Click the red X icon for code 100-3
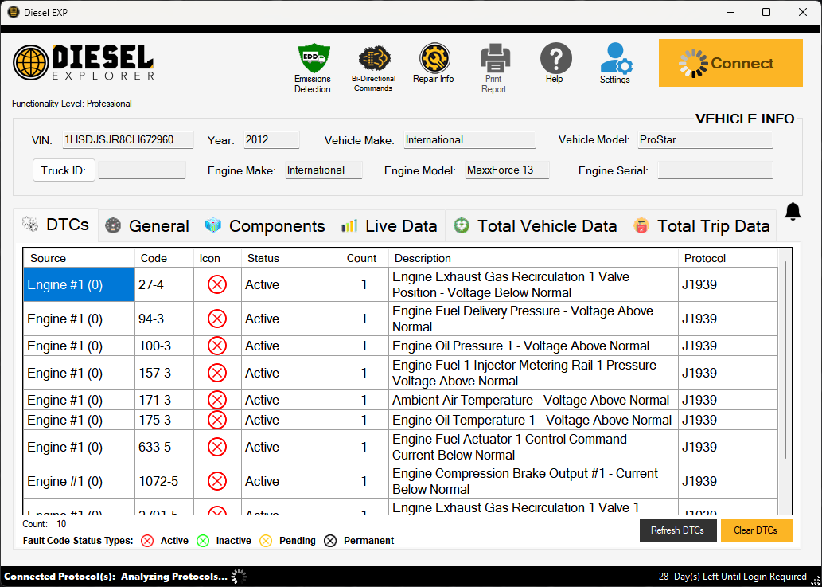This screenshot has width=822, height=587. [x=217, y=346]
